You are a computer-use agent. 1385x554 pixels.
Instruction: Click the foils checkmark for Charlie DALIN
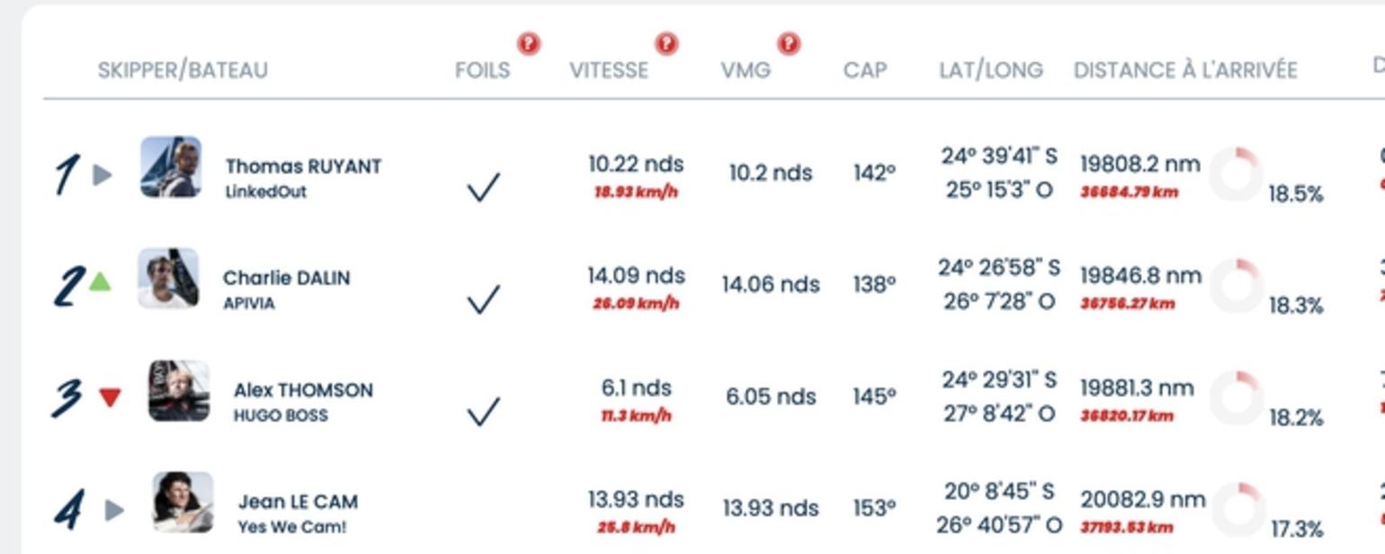[483, 299]
